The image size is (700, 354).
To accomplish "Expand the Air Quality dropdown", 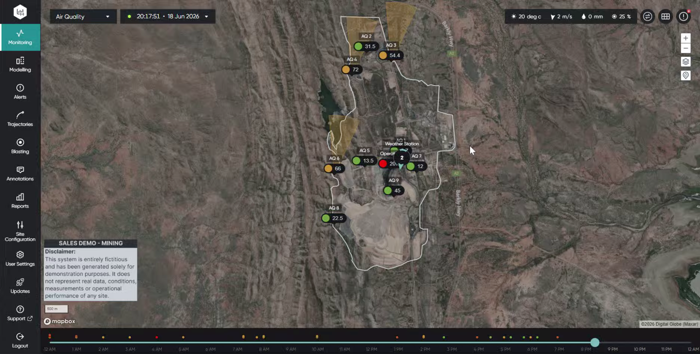I will tap(83, 16).
